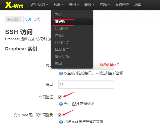The image size is (160, 128).
Task: Click the help icon beside 允许 root 用户凭密码登录 hint
Action: click(61, 122)
